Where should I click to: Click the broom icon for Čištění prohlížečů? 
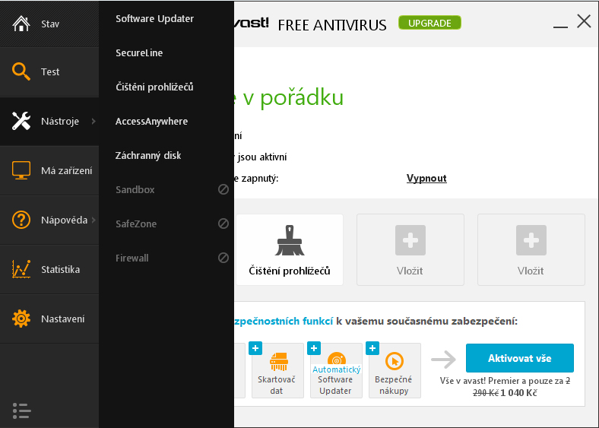tap(290, 240)
